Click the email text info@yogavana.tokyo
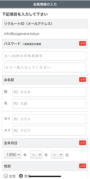Screen dimensions: 90x179 pos(21,34)
